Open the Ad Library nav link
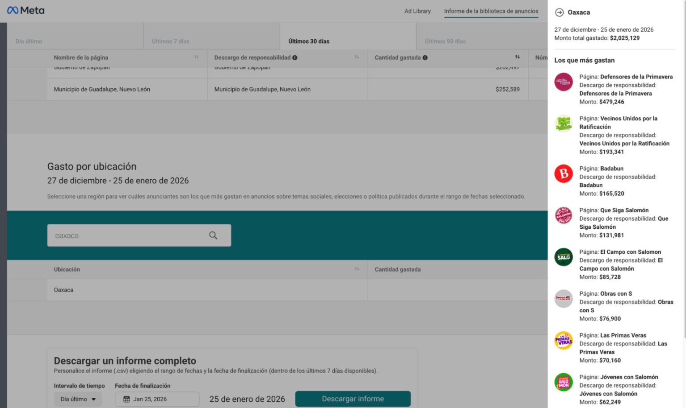686x408 pixels. tap(417, 11)
